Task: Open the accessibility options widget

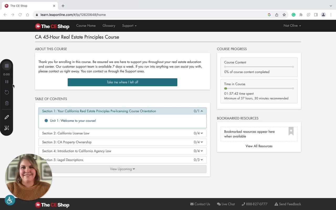Action: [10, 200]
